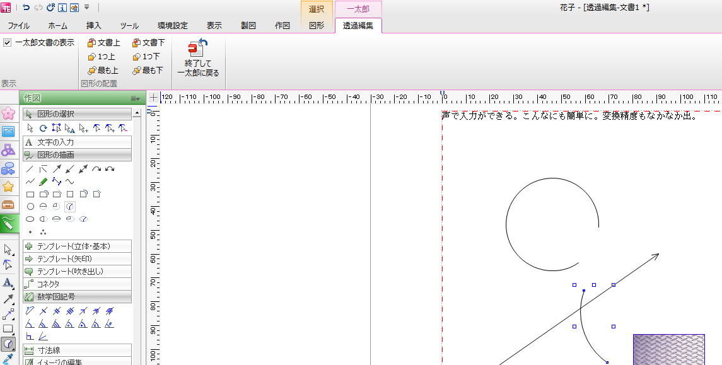Image resolution: width=722 pixels, height=365 pixels.
Task: Click the Undo arrow in quick access toolbar
Action: [x=26, y=8]
